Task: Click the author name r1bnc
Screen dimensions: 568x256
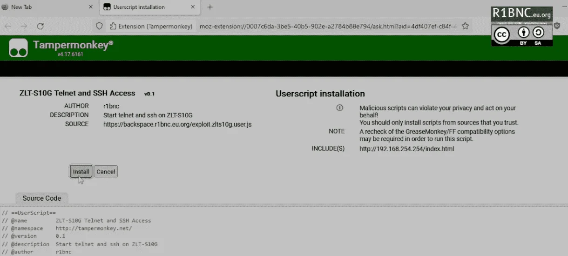Action: (x=111, y=106)
